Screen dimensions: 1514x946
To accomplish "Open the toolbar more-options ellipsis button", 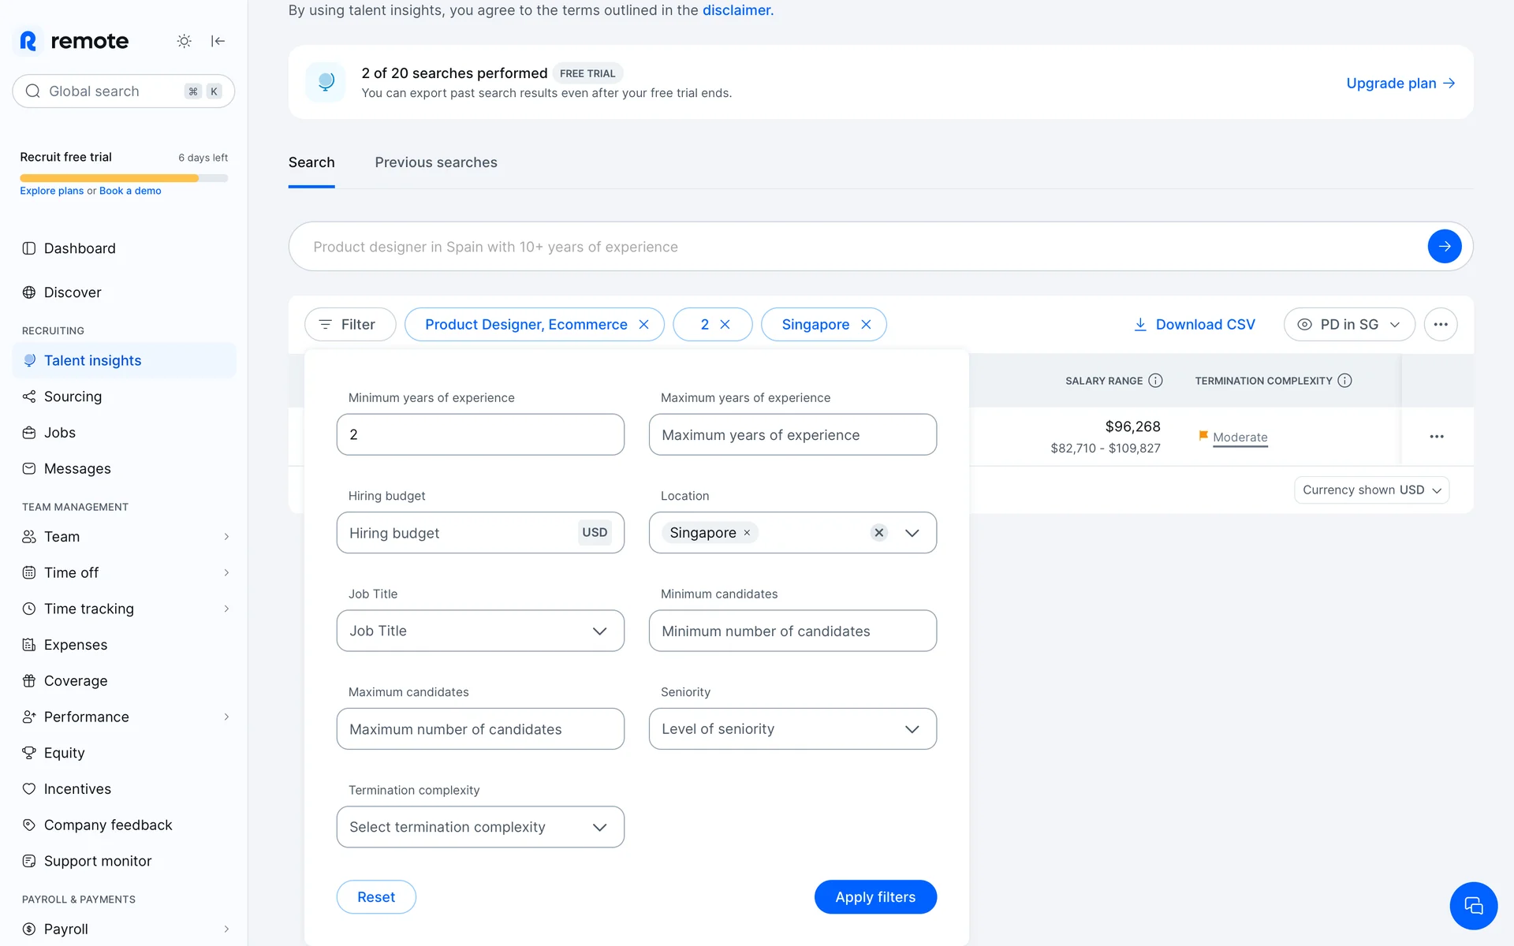I will pos(1440,325).
